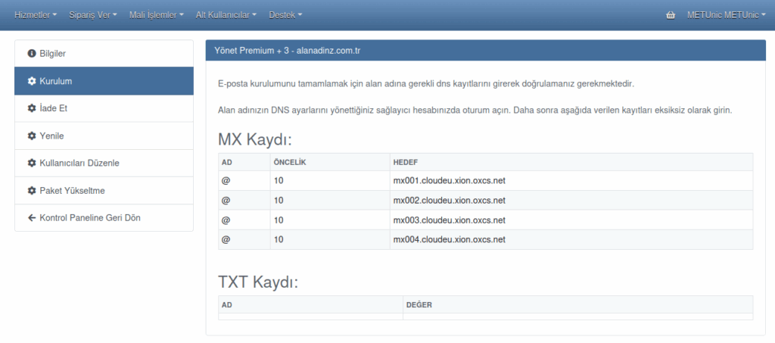This screenshot has width=775, height=343.
Task: Expand the Hizmetler dropdown menu
Action: (36, 15)
